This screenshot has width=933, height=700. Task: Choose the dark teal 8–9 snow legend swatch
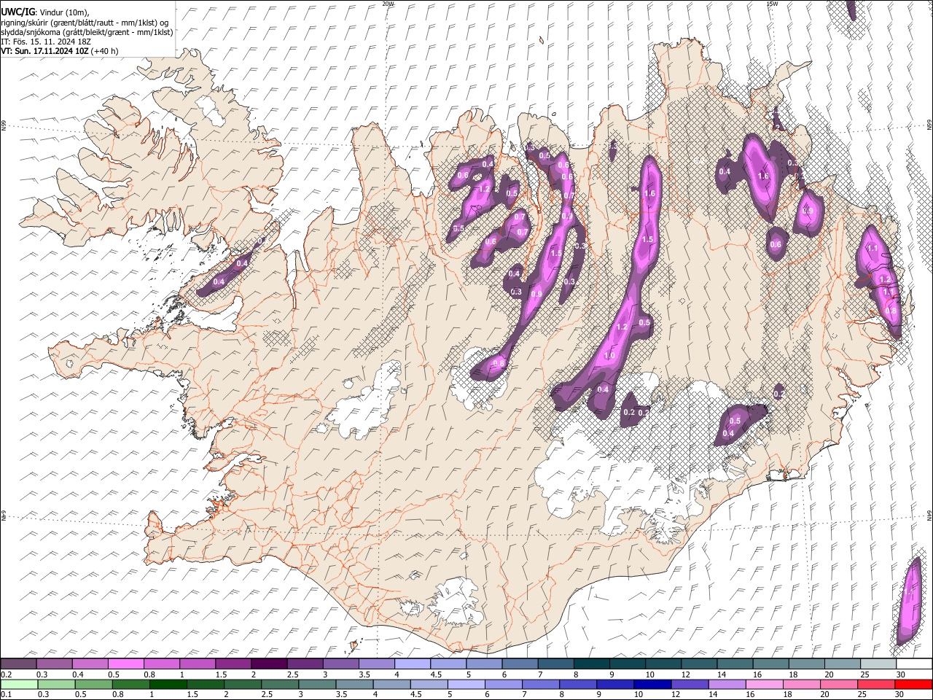tap(591, 664)
